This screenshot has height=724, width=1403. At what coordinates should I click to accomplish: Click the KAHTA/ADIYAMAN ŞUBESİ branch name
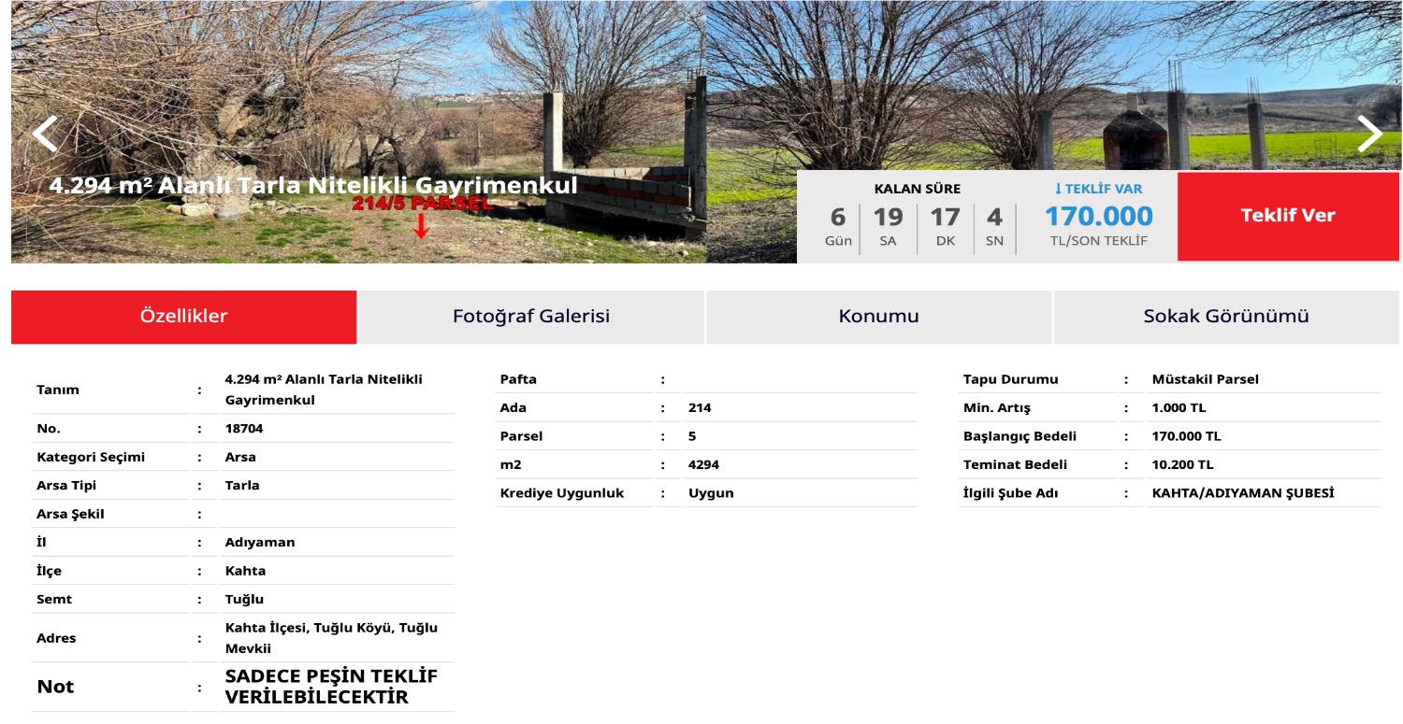pos(1242,493)
